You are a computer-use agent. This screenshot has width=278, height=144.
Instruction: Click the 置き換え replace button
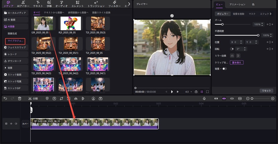coord(237,63)
